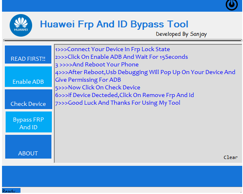Select line '2>>>Click On Enable ADB And Wait'
This screenshot has width=243, height=194.
[121, 57]
